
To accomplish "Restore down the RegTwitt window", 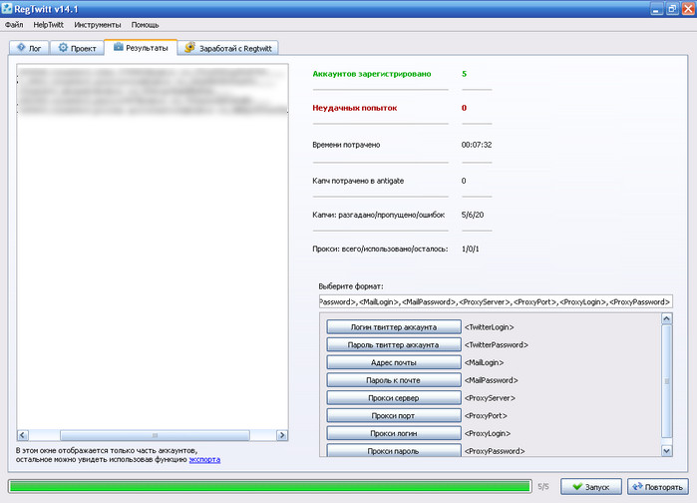I will coord(672,9).
